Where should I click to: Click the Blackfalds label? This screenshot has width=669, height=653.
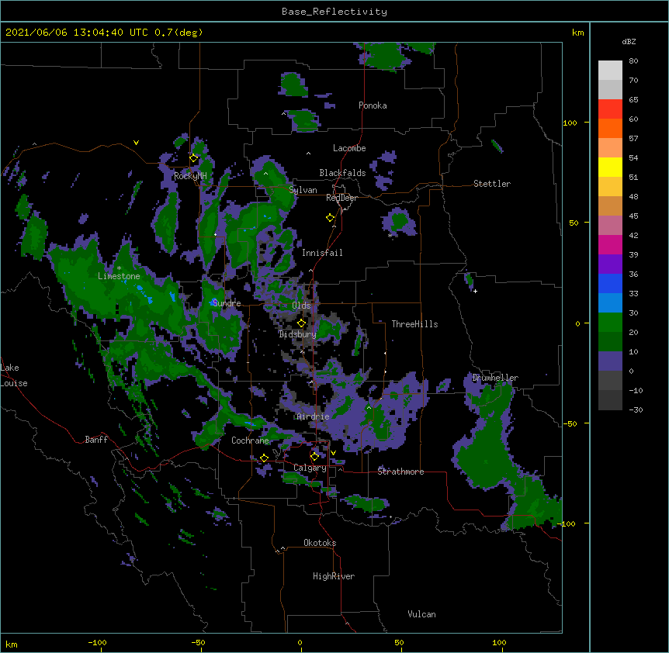[342, 173]
